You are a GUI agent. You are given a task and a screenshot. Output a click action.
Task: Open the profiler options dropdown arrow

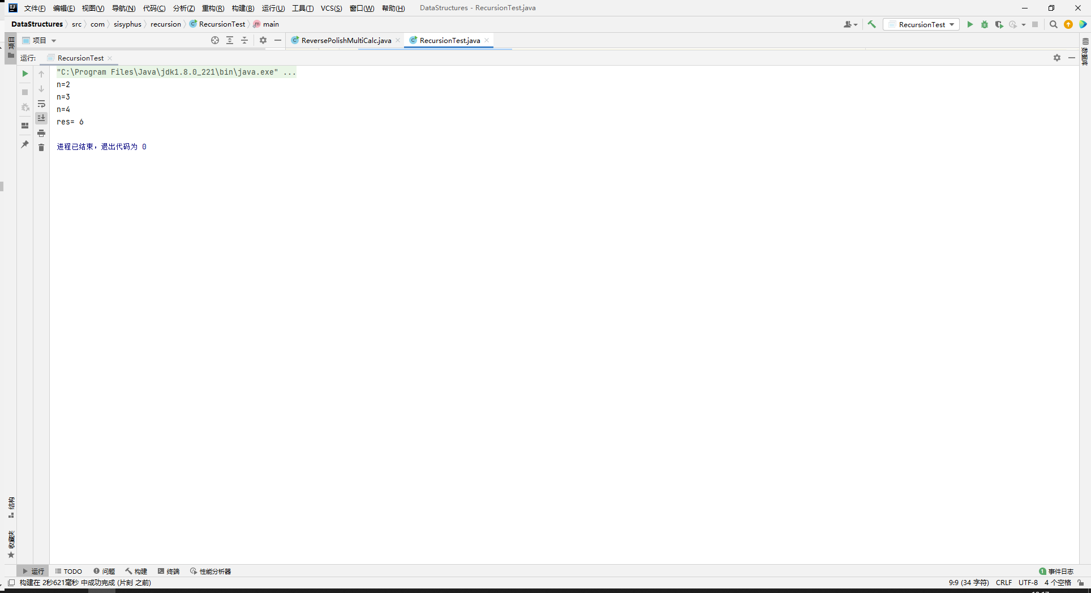tap(1024, 24)
